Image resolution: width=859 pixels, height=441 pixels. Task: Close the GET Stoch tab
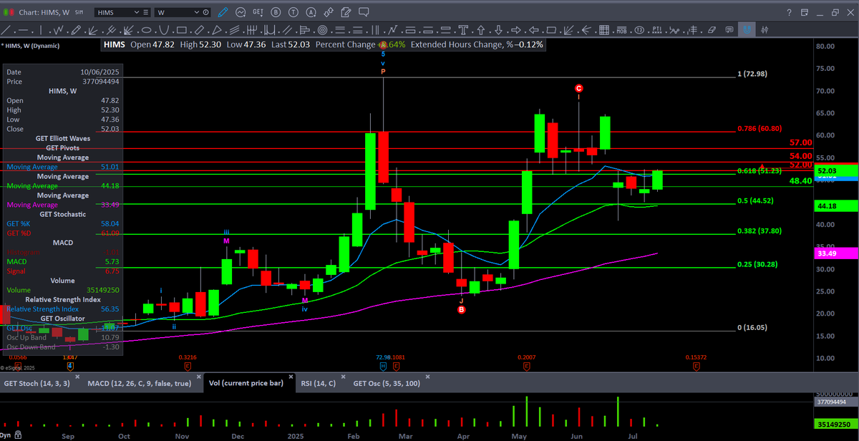click(76, 375)
